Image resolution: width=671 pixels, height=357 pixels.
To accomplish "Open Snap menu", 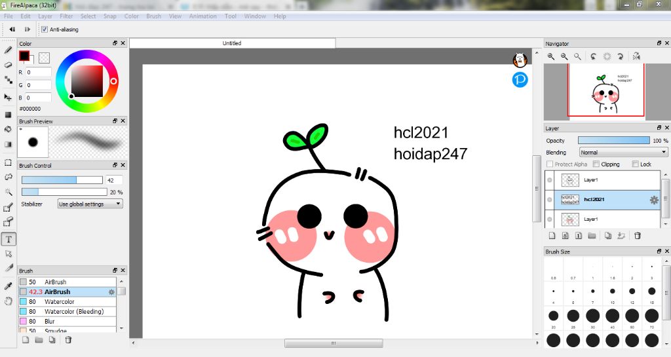I will 110,16.
